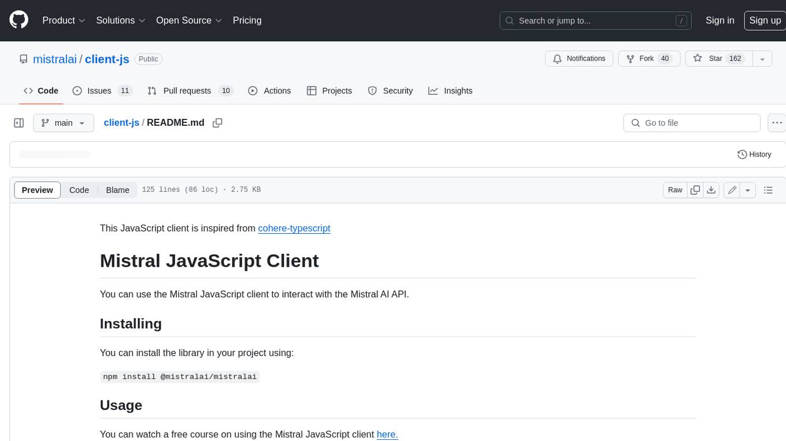Open the free course here link

(387, 434)
